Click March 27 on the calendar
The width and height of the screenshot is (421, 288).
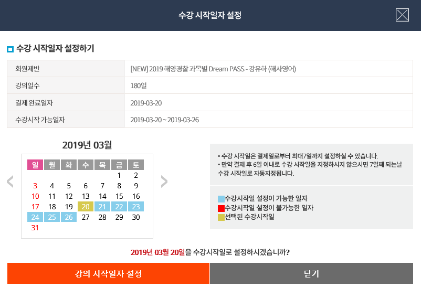86,217
